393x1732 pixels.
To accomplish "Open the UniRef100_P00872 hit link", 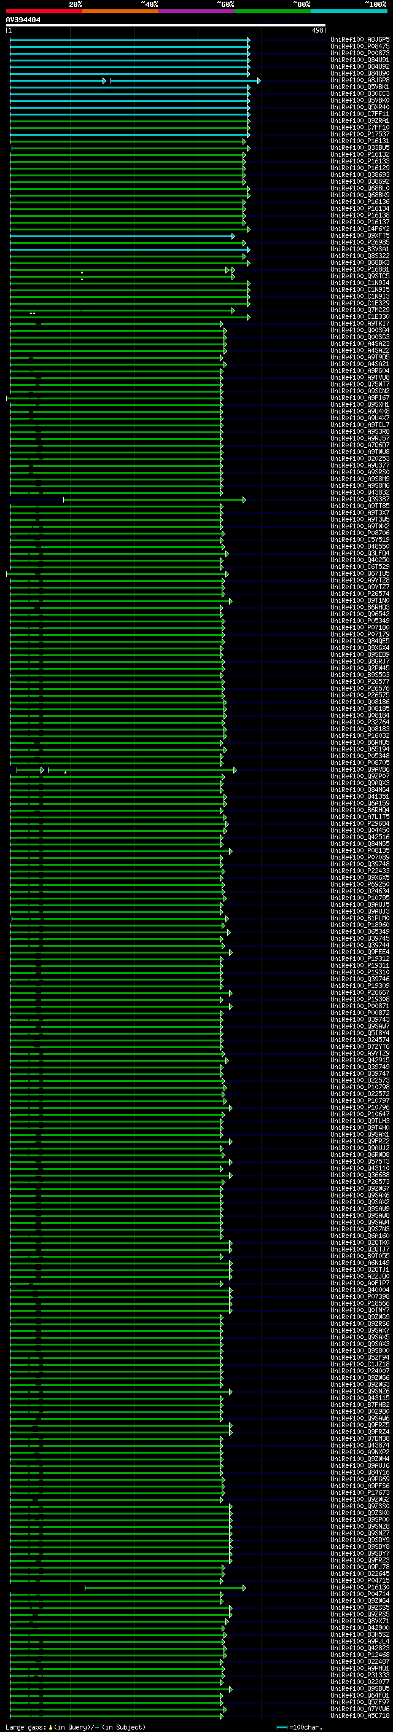I will pyautogui.click(x=360, y=1013).
